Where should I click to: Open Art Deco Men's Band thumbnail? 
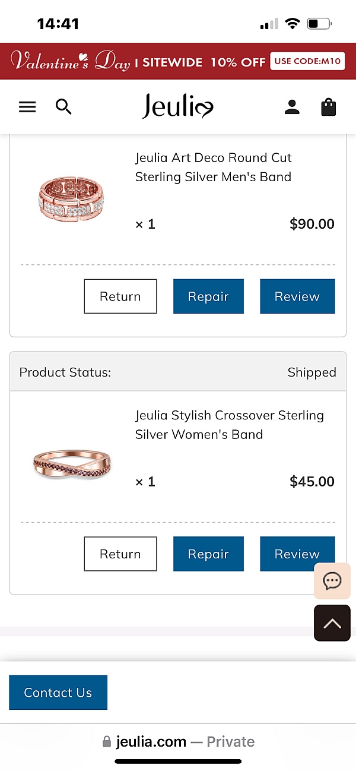tap(70, 199)
